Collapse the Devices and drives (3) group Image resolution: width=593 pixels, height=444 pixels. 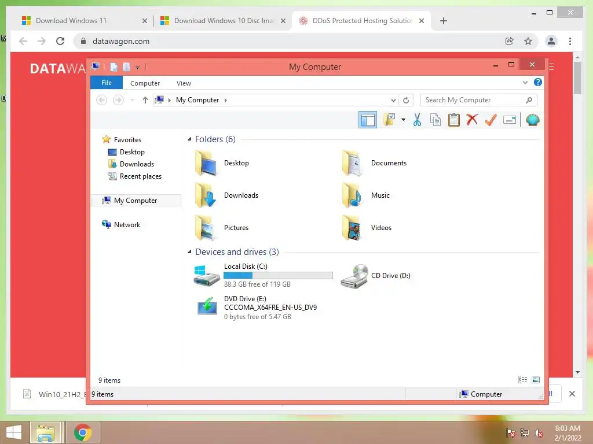[189, 252]
